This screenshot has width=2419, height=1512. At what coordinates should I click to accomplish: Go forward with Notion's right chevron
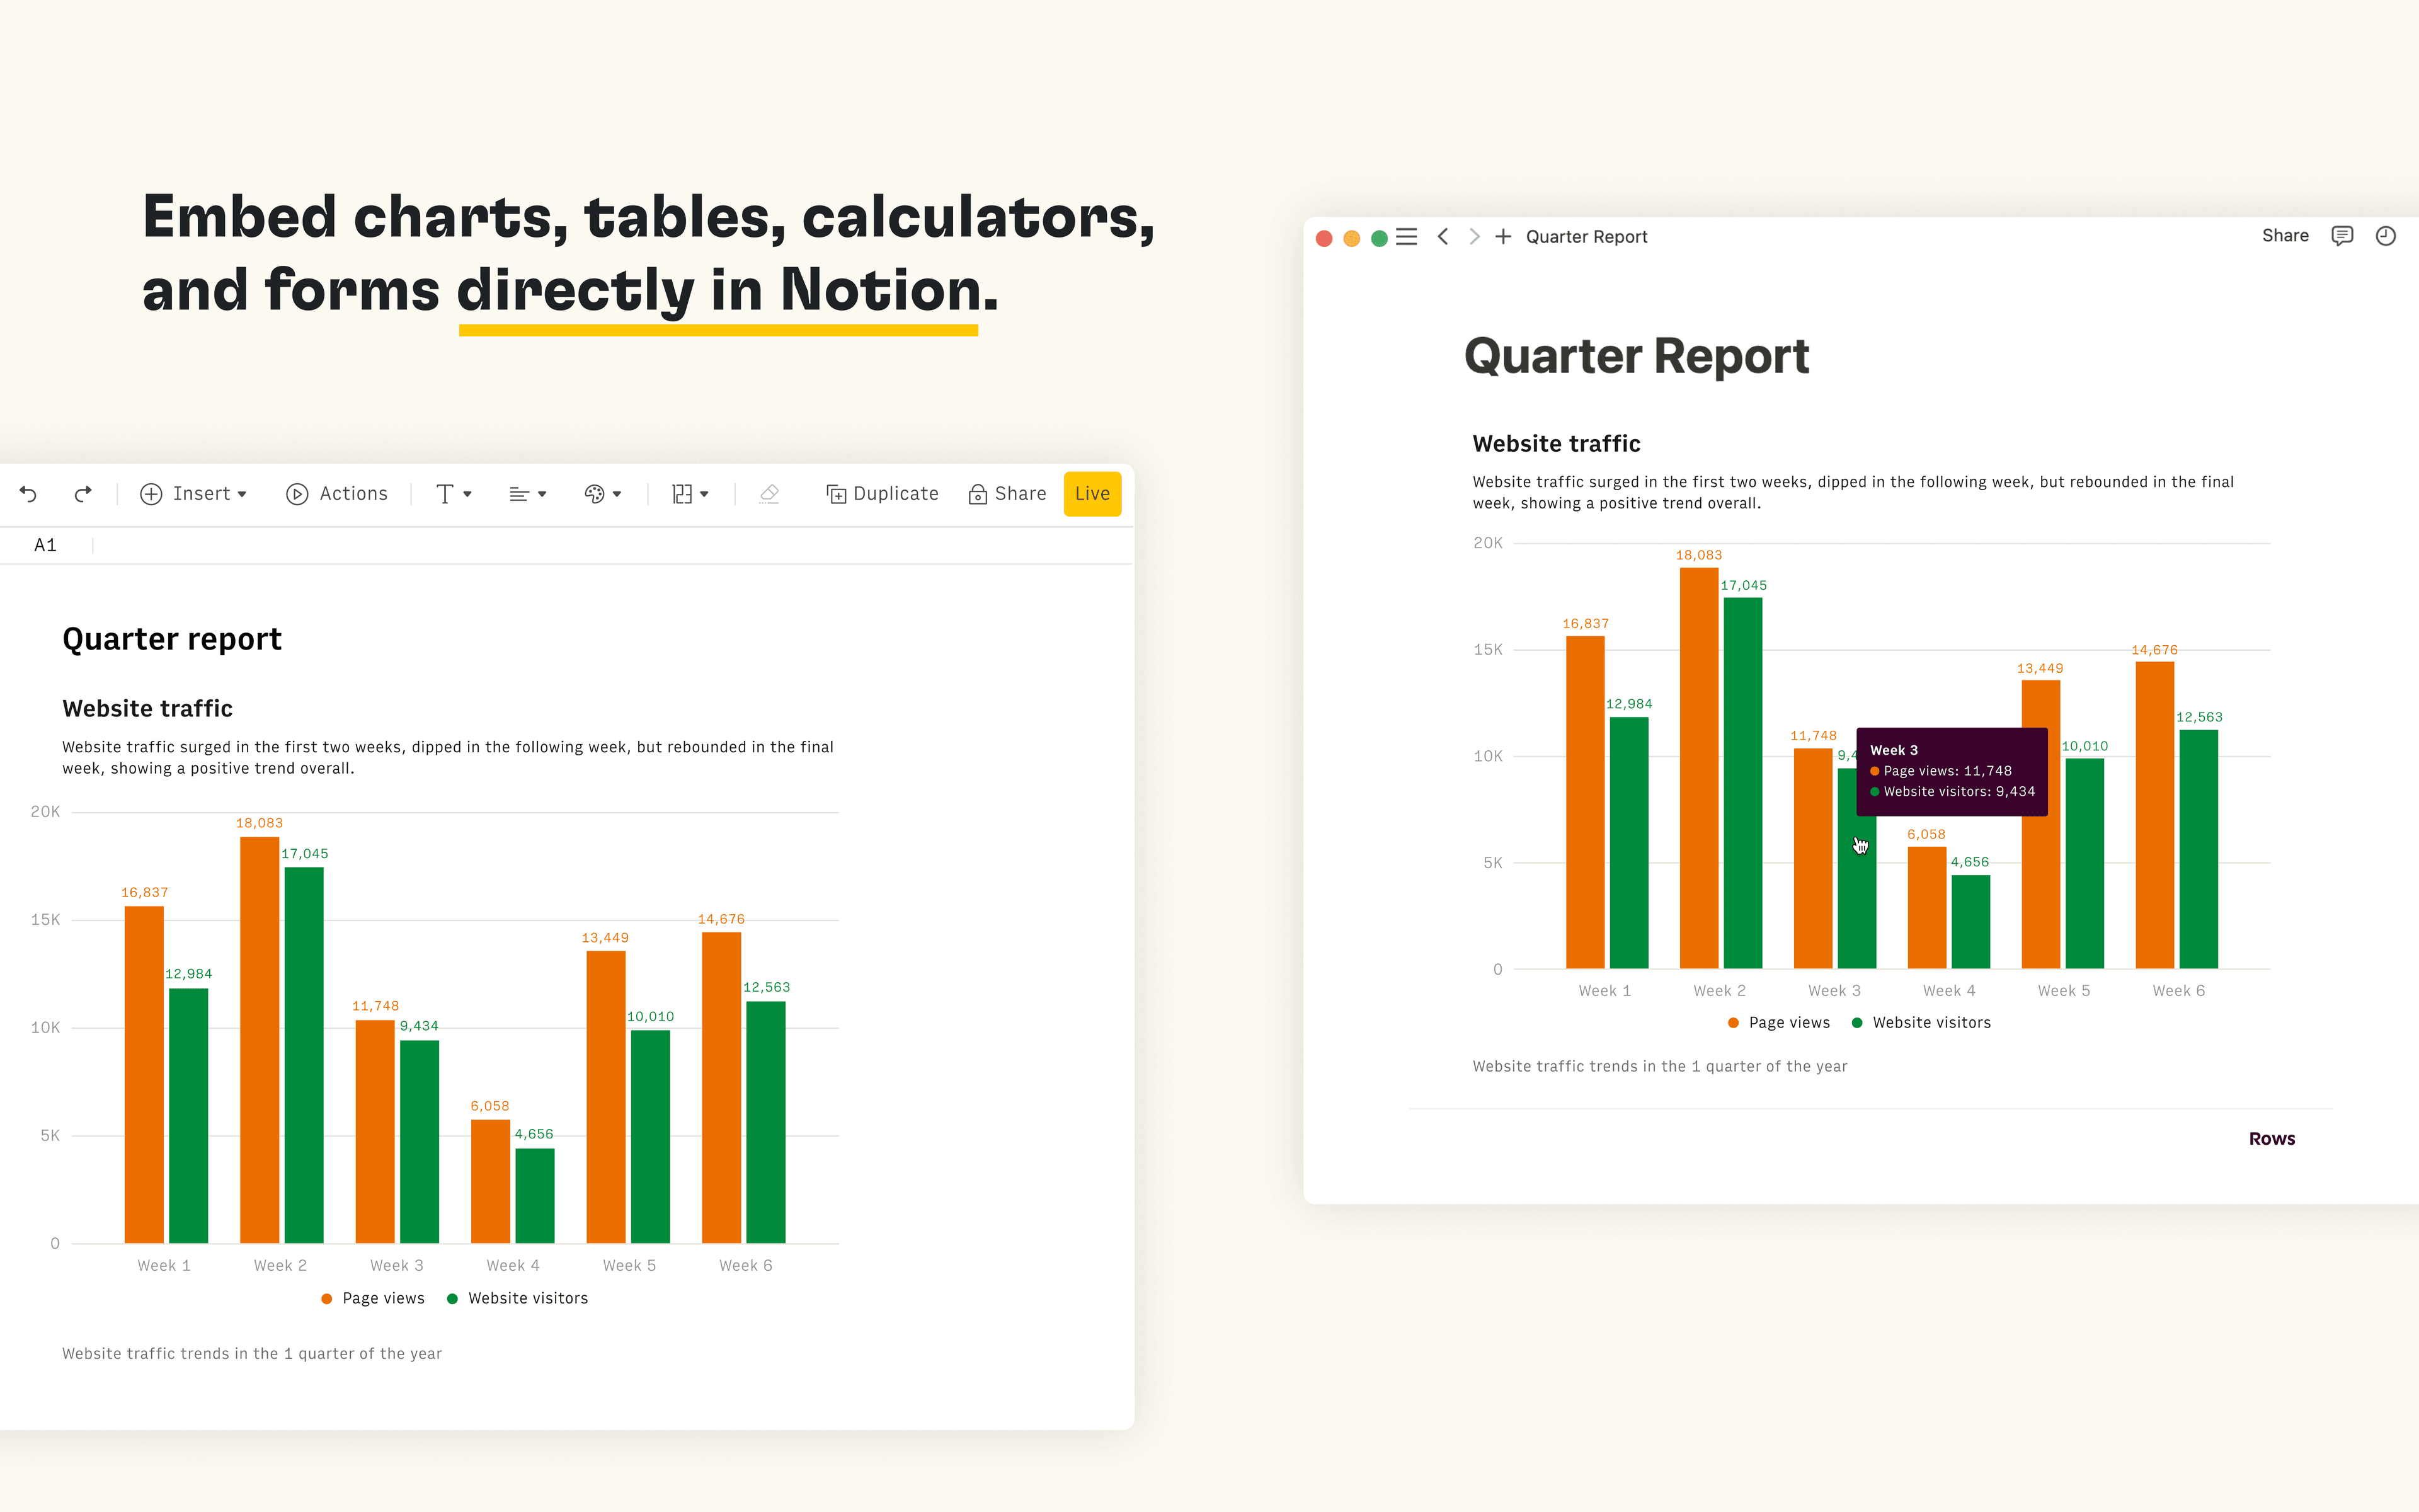click(1473, 237)
